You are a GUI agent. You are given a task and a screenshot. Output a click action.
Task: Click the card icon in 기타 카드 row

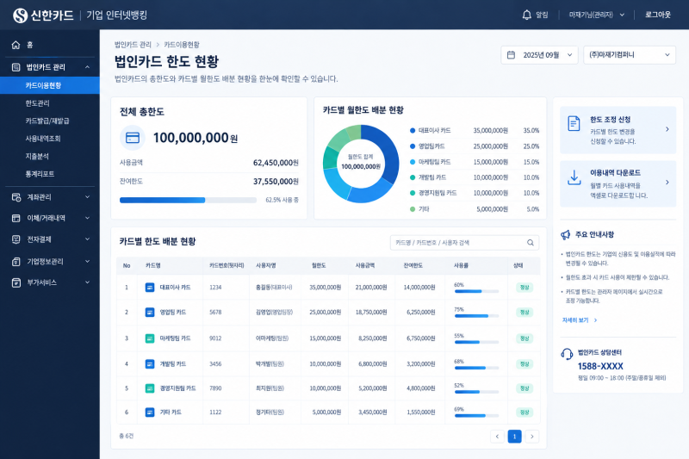(150, 412)
